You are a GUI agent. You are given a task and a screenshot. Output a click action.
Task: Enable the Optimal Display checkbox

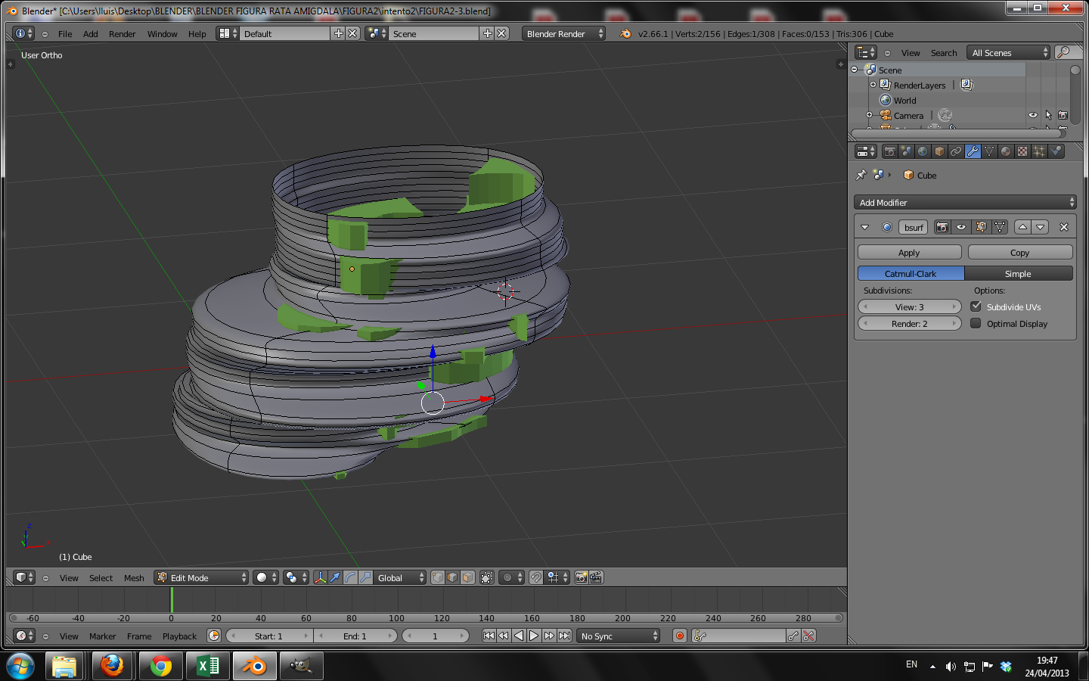pos(976,324)
